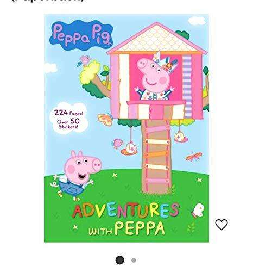The image size is (253, 272).
Task: Click the Peppa Pig logo on the cover
Action: coord(81,35)
